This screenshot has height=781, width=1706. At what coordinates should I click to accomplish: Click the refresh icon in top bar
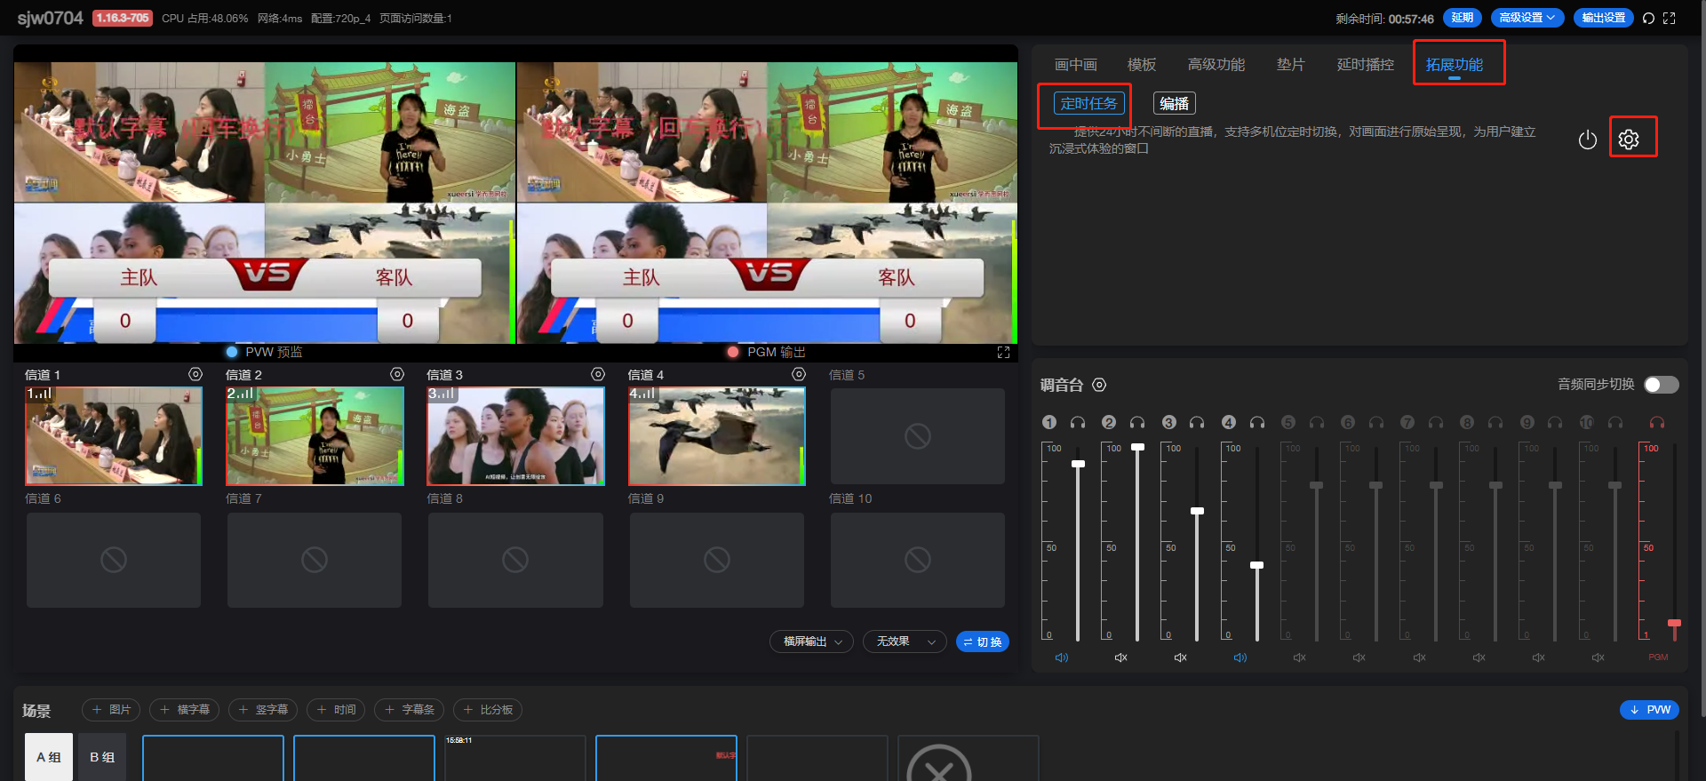(x=1648, y=19)
